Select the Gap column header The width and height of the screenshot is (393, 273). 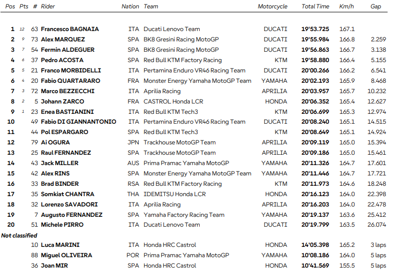coord(375,6)
